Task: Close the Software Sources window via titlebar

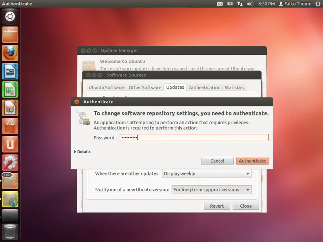Action: click(88, 75)
